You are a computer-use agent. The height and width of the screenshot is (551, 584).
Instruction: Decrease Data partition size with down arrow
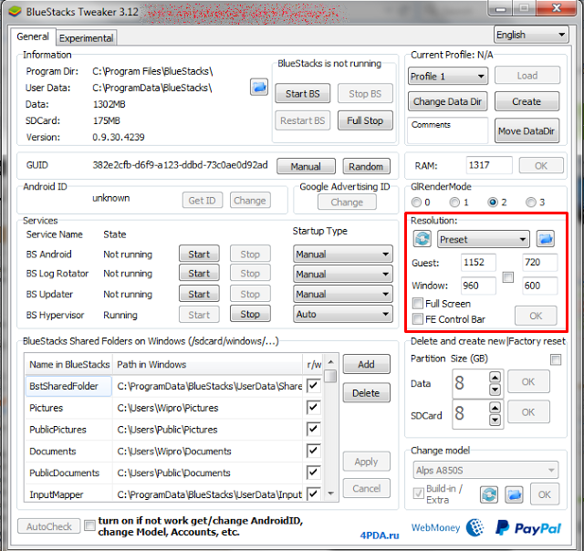tap(495, 390)
